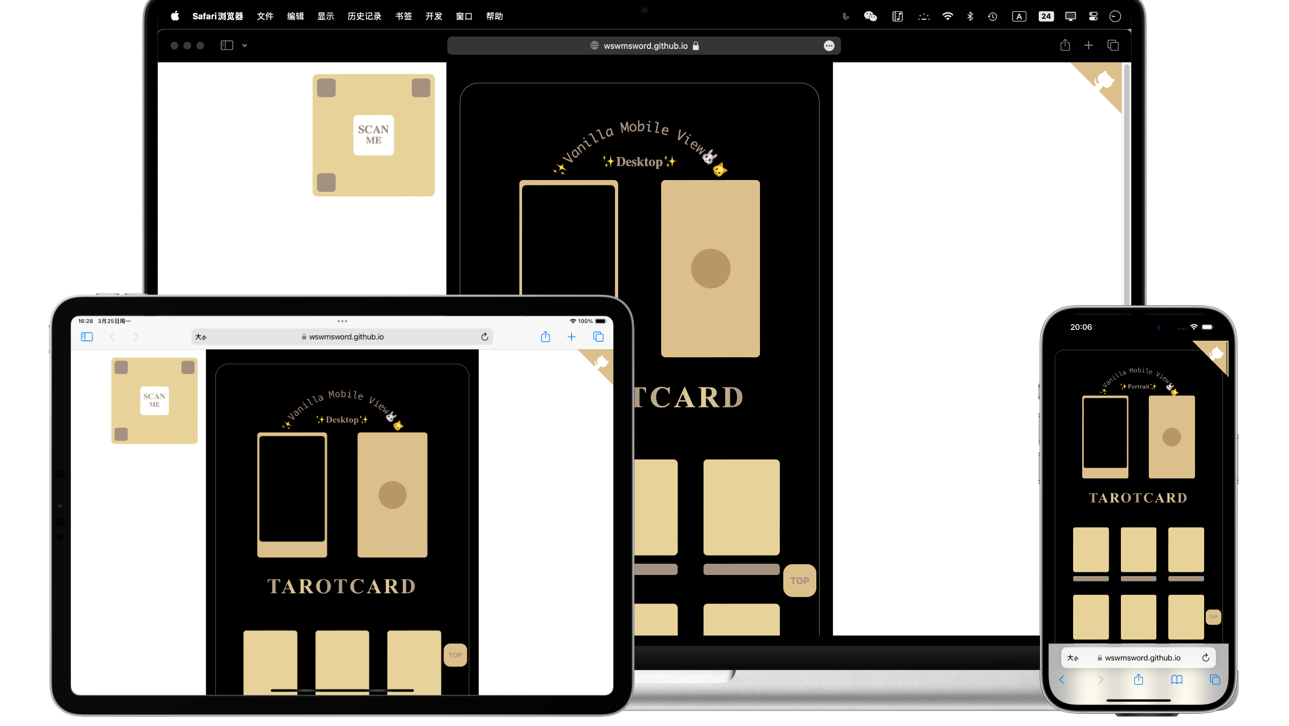Open page options ellipsis in Mac address bar
The width and height of the screenshot is (1289, 726).
[829, 46]
